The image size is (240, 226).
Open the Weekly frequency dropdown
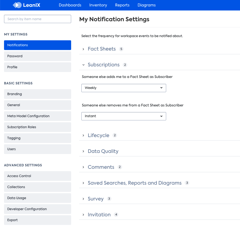coord(124,88)
